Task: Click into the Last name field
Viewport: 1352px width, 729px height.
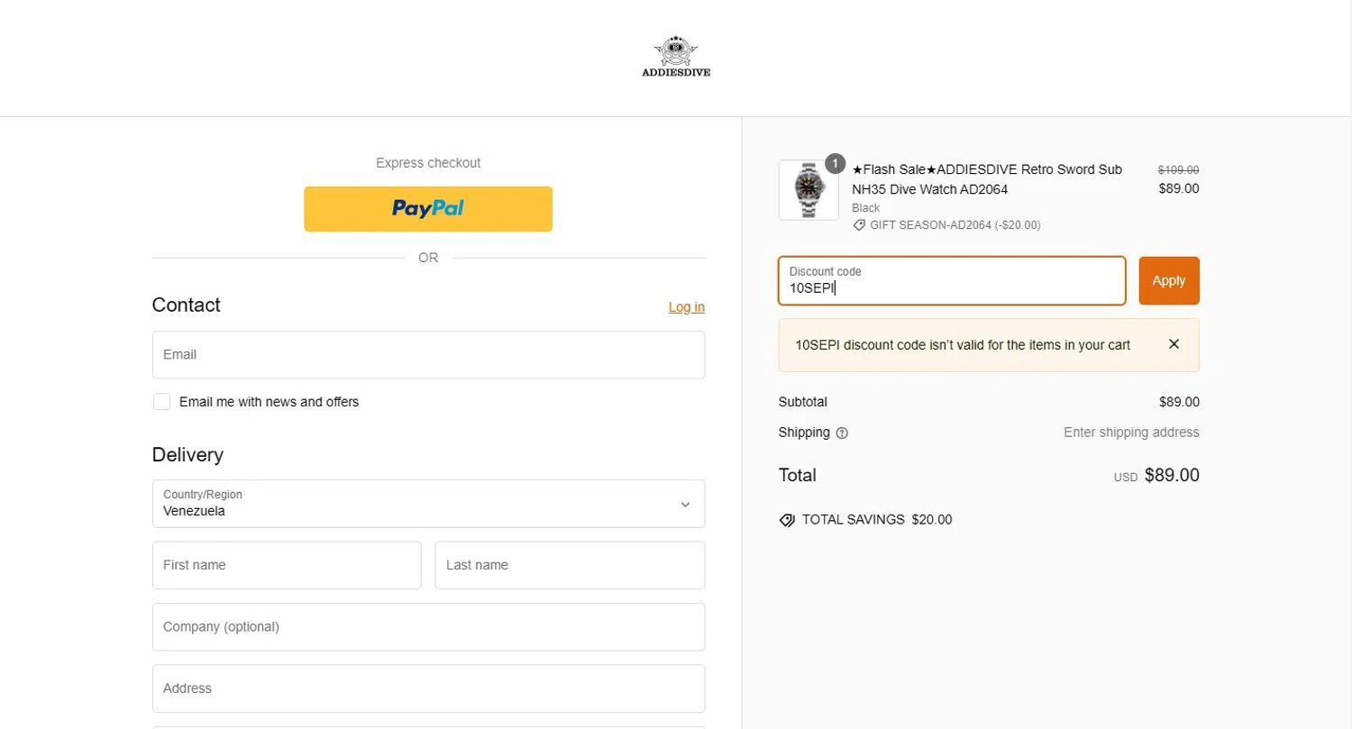Action: [570, 565]
